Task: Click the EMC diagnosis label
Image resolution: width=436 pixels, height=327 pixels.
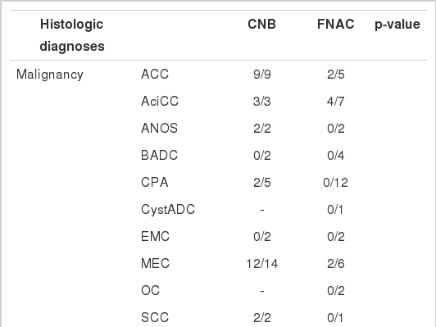Action: 155,236
